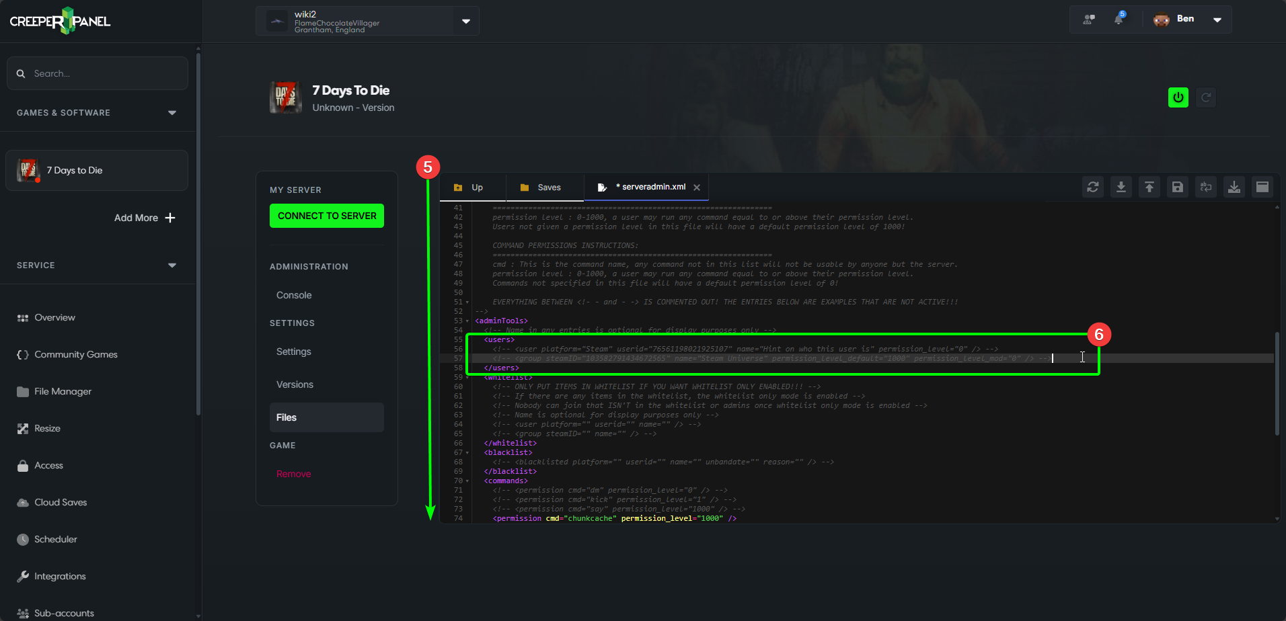Open the Versions page
1286x621 pixels.
coord(295,384)
